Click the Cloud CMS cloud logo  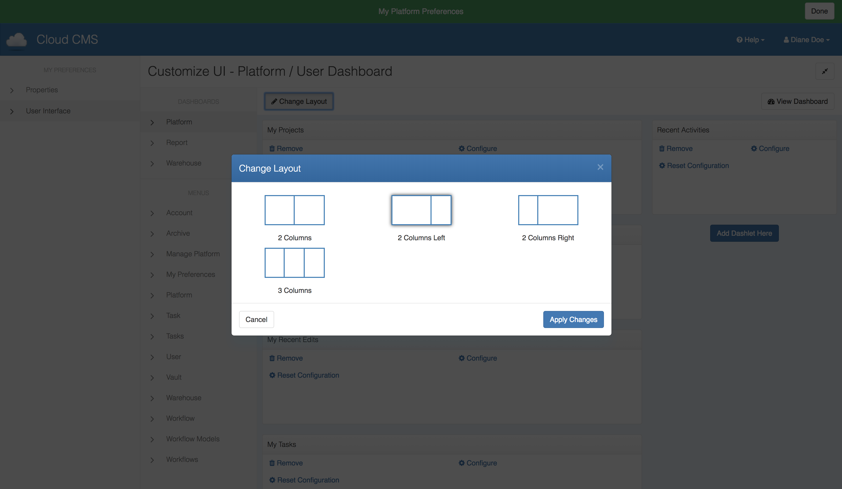tap(17, 40)
